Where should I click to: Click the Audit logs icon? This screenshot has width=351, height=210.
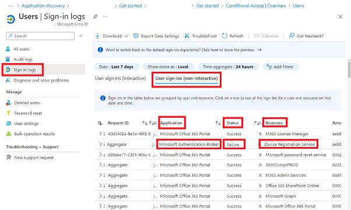(x=8, y=59)
